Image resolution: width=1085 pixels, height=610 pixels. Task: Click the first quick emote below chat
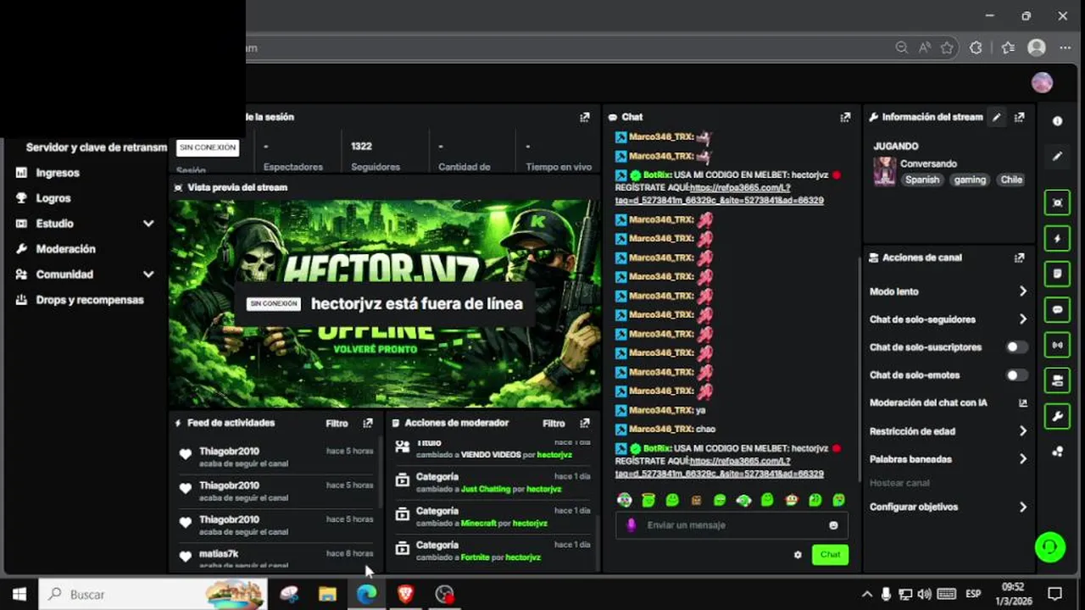(x=625, y=501)
